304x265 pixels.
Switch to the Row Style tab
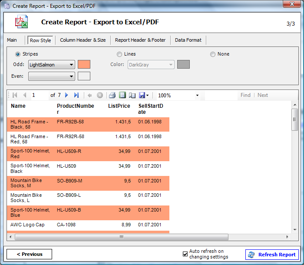point(40,40)
